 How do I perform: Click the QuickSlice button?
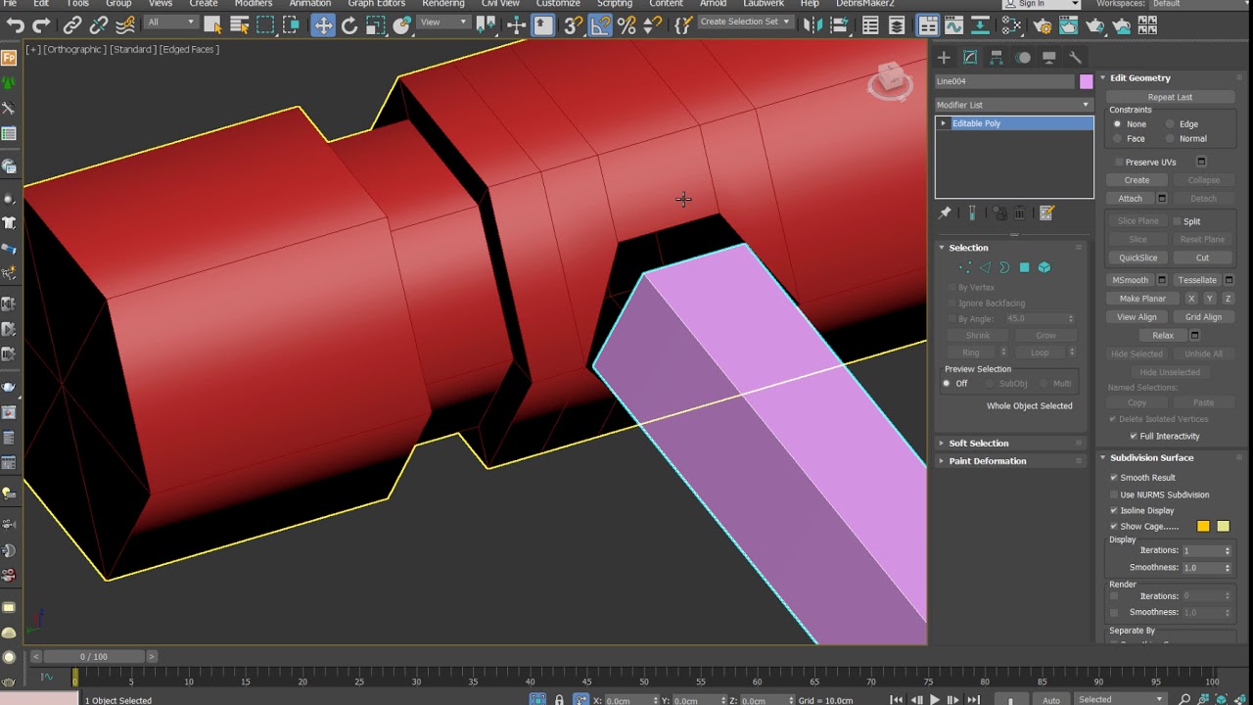(1137, 258)
